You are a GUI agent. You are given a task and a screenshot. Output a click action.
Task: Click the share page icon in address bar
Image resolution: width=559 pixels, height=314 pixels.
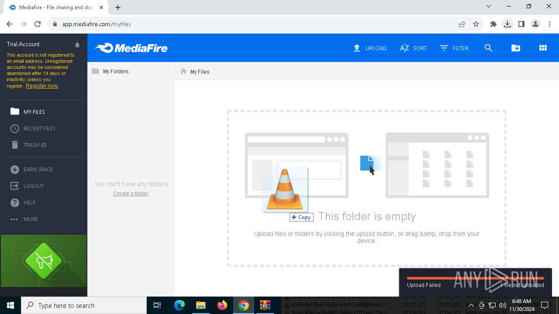(462, 24)
